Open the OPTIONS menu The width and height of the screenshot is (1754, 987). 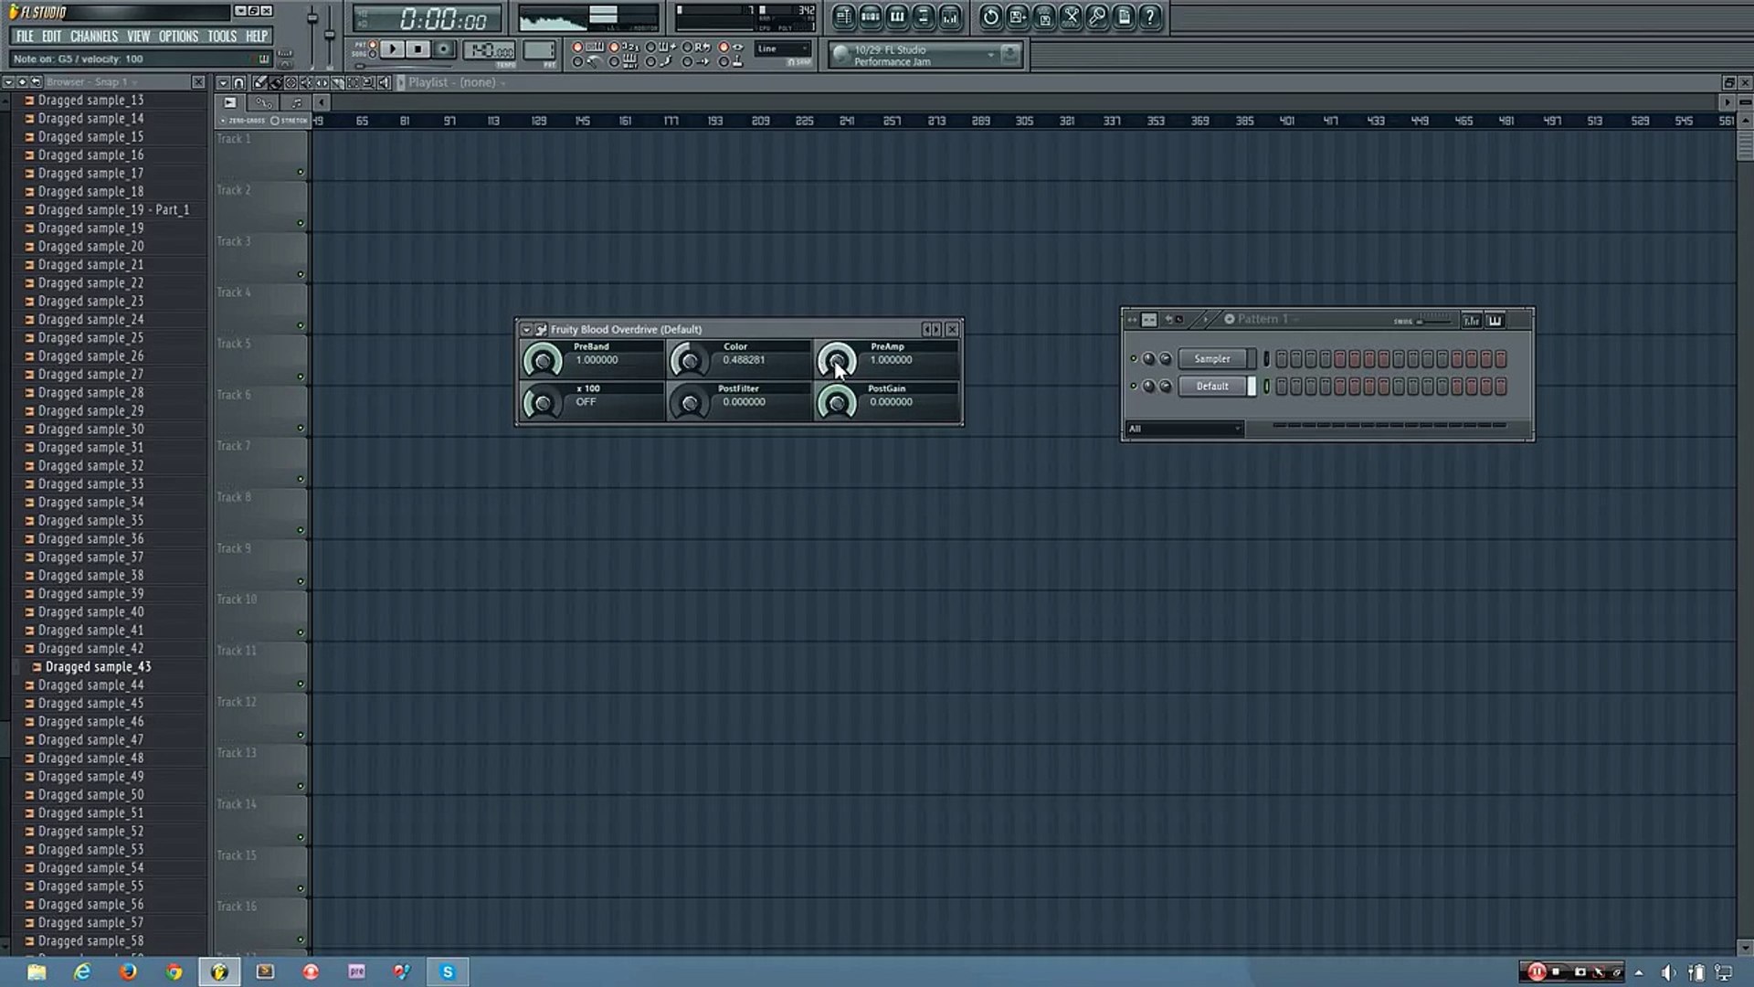coord(178,37)
